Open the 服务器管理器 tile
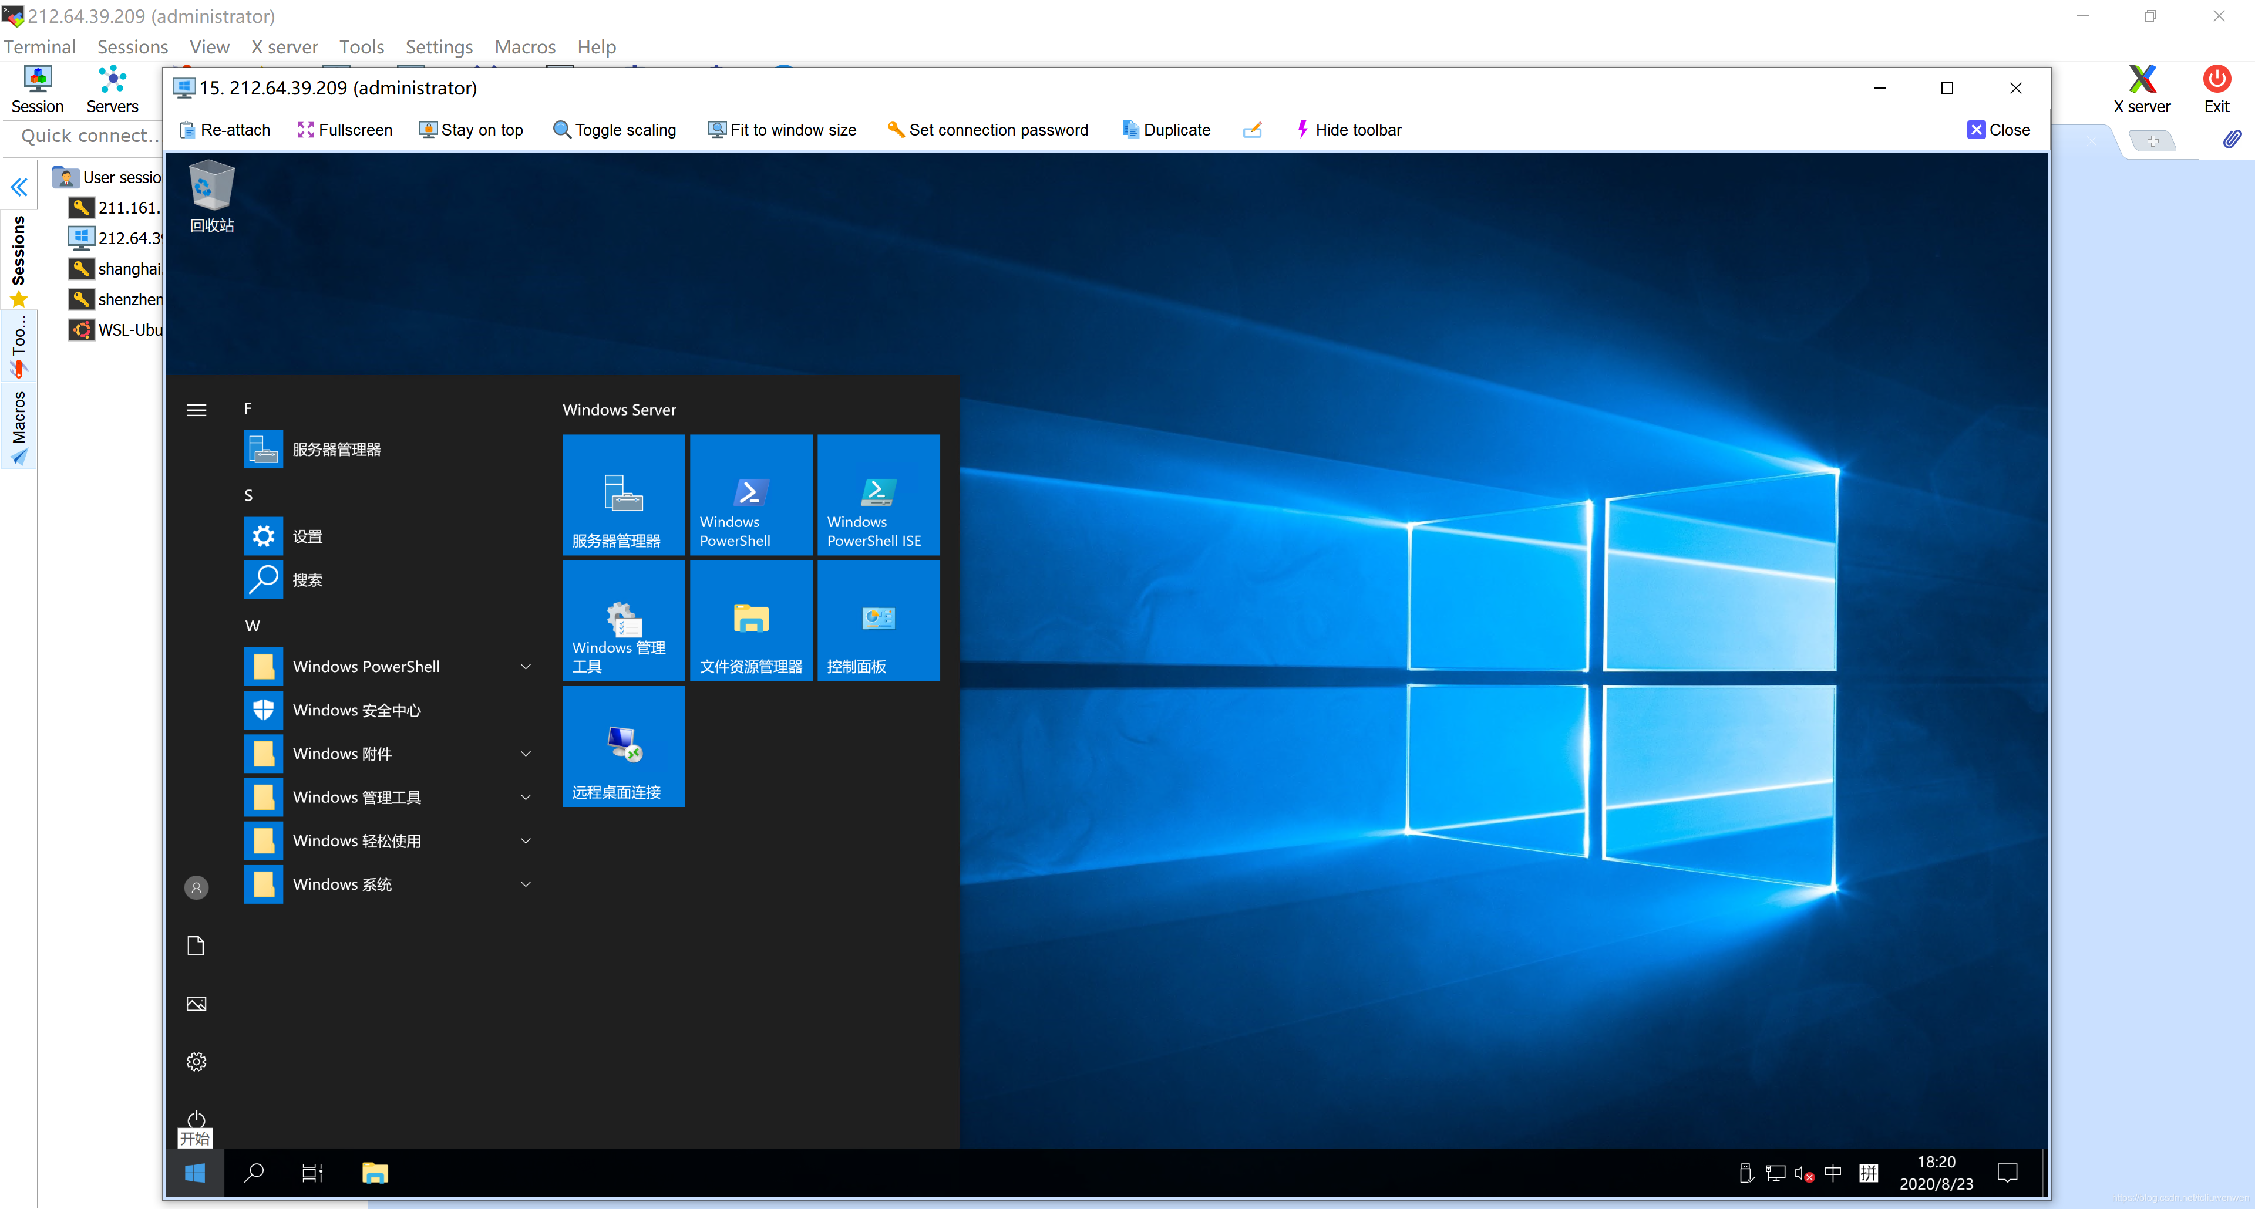The height and width of the screenshot is (1209, 2255). [x=623, y=495]
